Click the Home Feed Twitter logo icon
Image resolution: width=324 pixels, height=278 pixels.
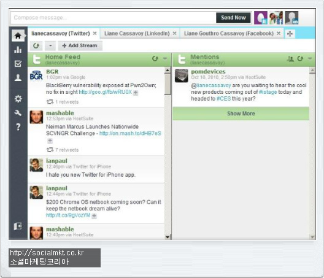tap(37, 60)
